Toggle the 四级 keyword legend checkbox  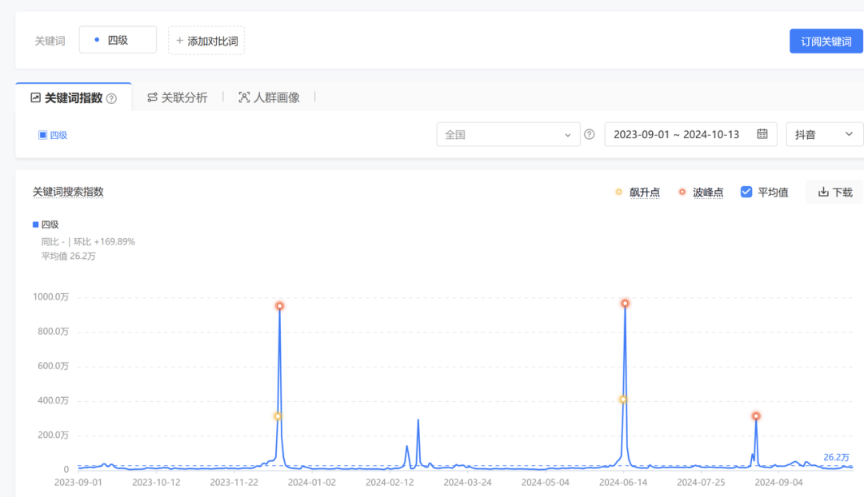click(41, 133)
